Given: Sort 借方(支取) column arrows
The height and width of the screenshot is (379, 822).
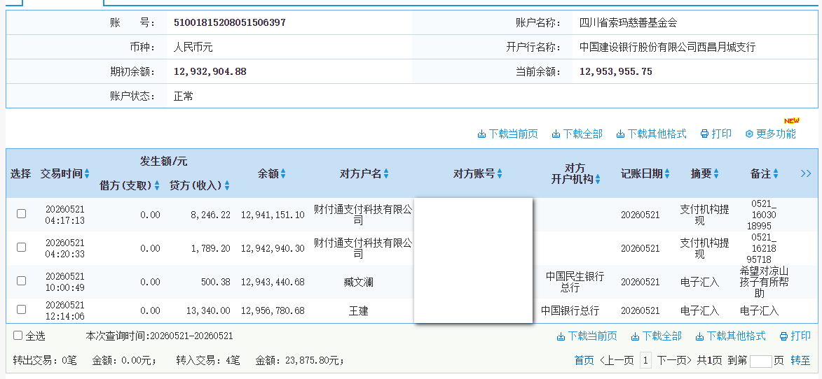Looking at the screenshot, I should click(157, 185).
